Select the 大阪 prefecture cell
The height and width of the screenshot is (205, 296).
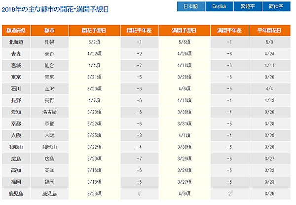click(16, 135)
